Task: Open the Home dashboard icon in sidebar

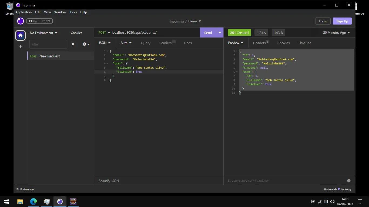Action: coord(20,35)
